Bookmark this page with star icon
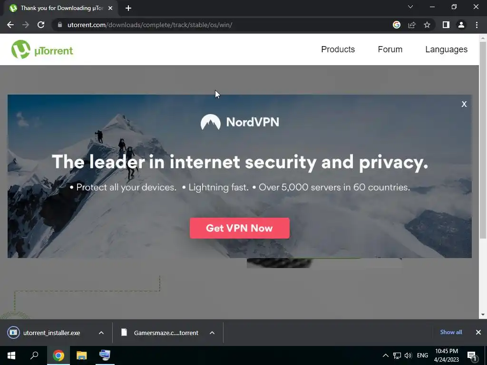This screenshot has height=365, width=487. click(x=427, y=25)
